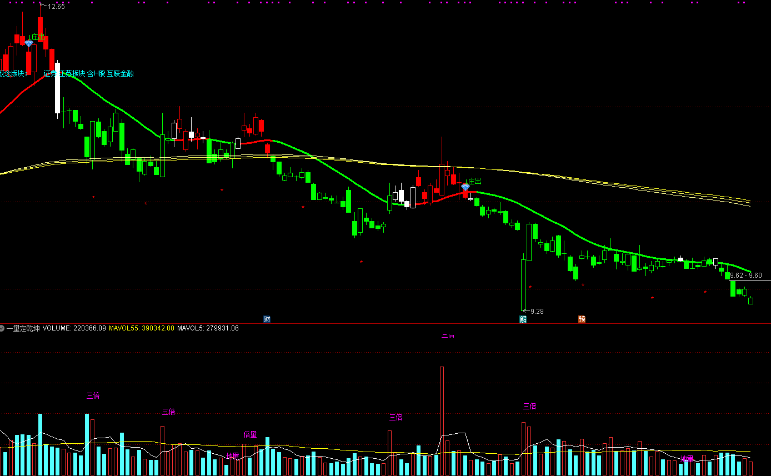
Task: Click the diamond signal icon near the 12.65 peak
Action: pos(28,43)
